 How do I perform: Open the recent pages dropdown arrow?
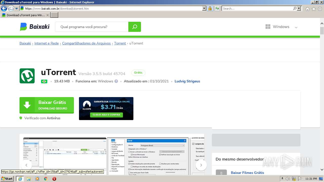point(17,9)
